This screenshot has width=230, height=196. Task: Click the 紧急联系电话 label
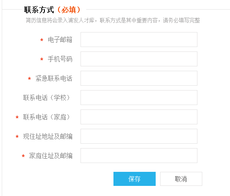coord(54,78)
